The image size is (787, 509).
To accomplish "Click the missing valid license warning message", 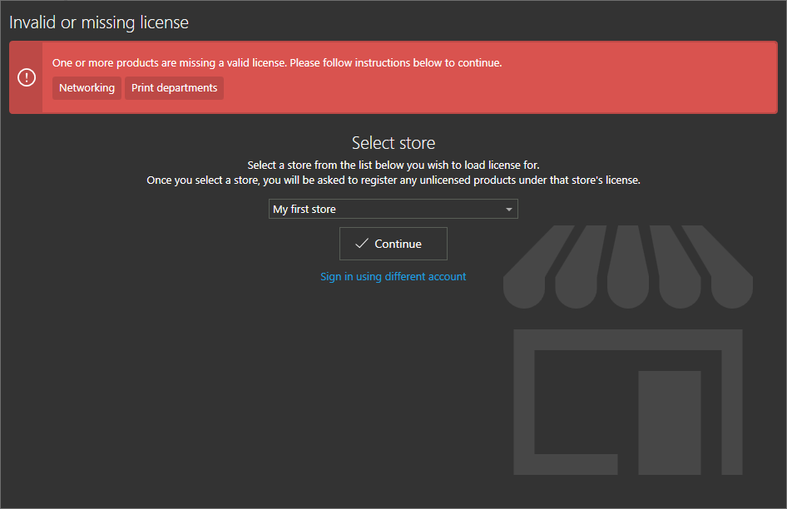I will [x=277, y=62].
